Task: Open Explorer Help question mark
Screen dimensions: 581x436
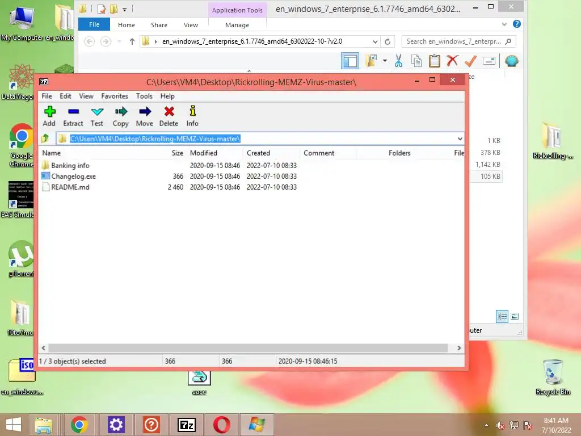Action: [516, 24]
